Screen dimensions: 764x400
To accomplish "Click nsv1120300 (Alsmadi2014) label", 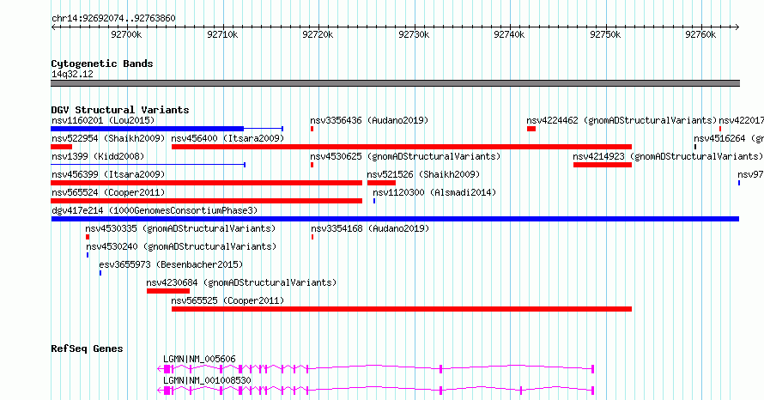I will pyautogui.click(x=434, y=192).
